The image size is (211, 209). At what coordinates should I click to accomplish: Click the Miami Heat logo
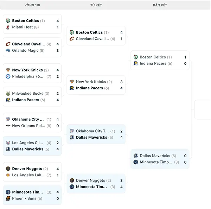[8, 27]
